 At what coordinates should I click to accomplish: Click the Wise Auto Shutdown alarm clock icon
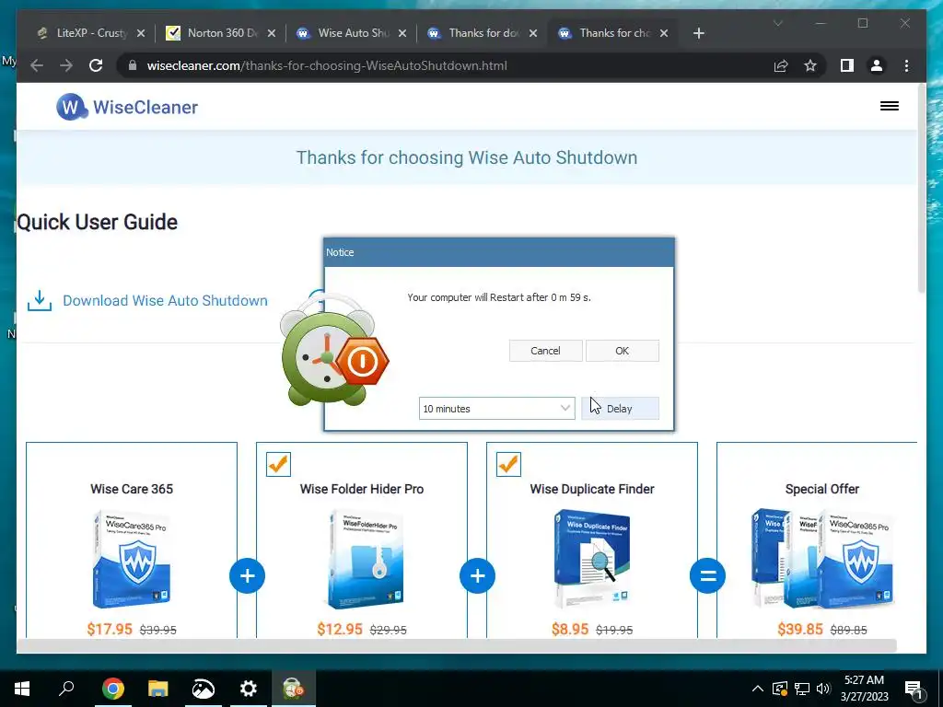point(334,349)
